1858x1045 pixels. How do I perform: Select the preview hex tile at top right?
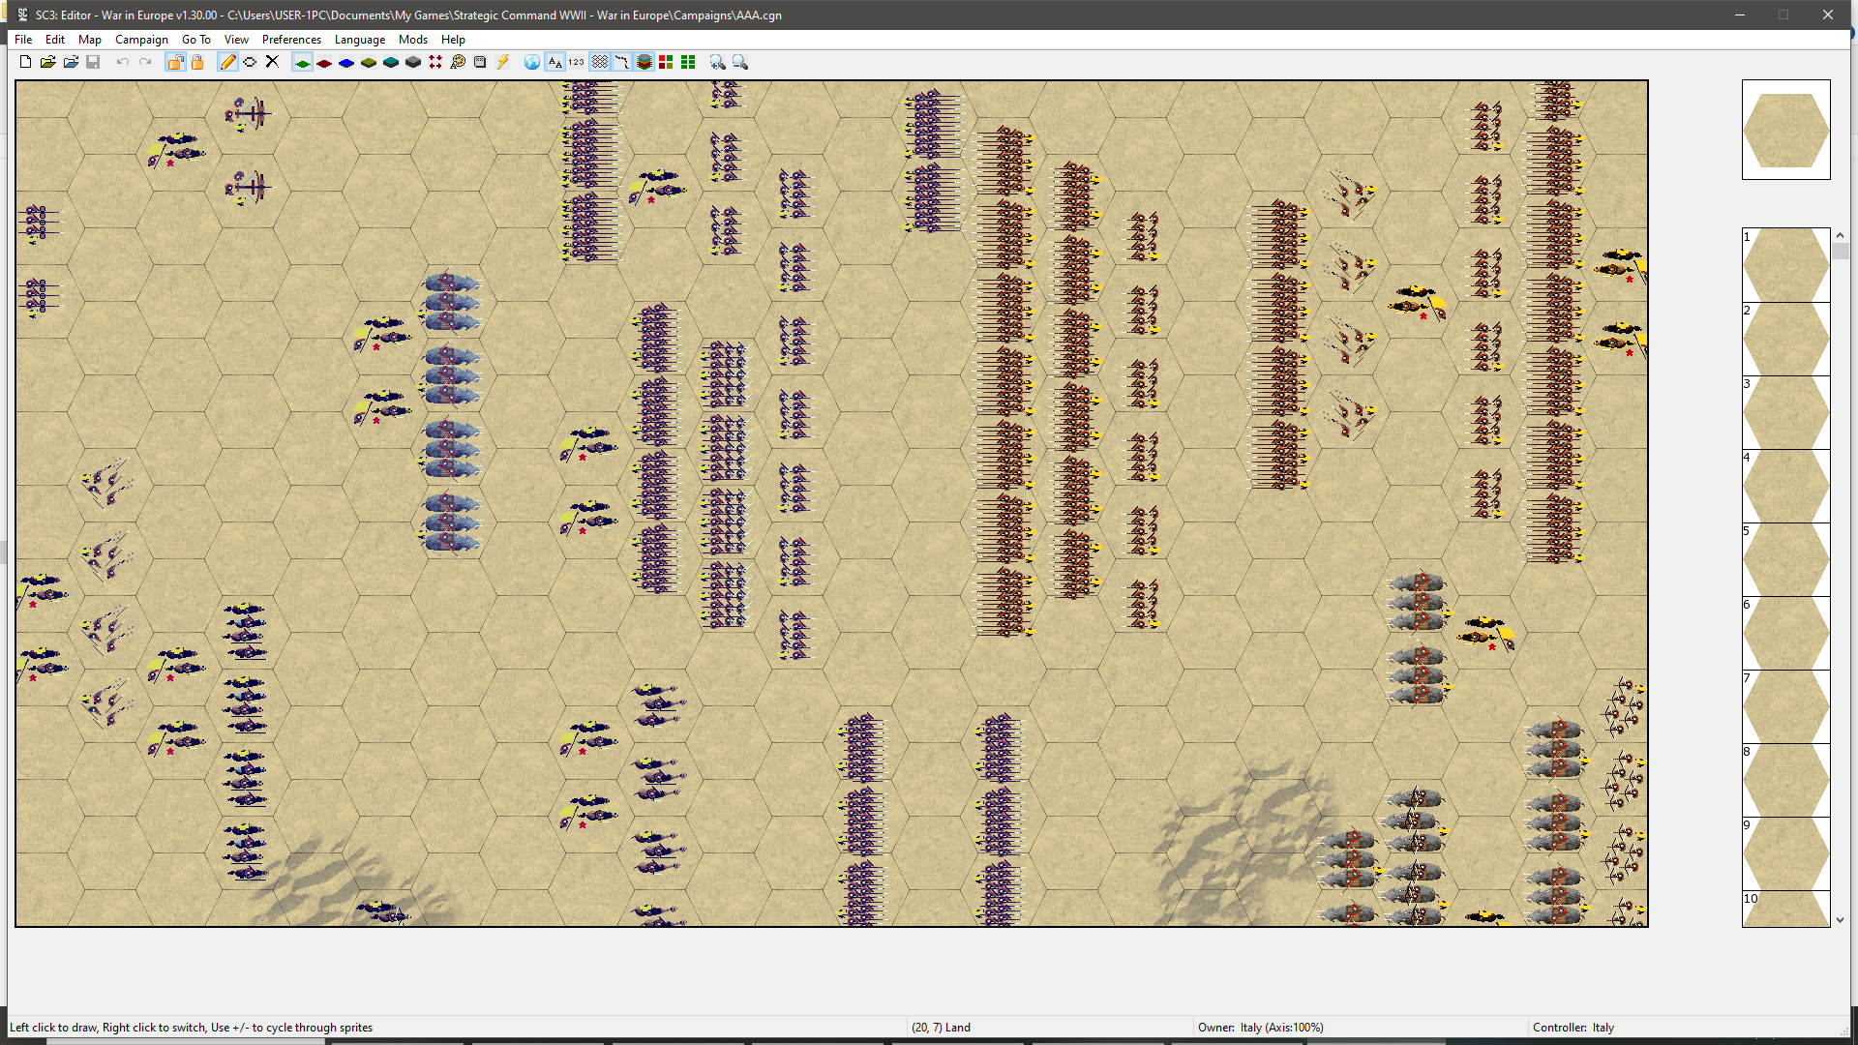(x=1786, y=130)
